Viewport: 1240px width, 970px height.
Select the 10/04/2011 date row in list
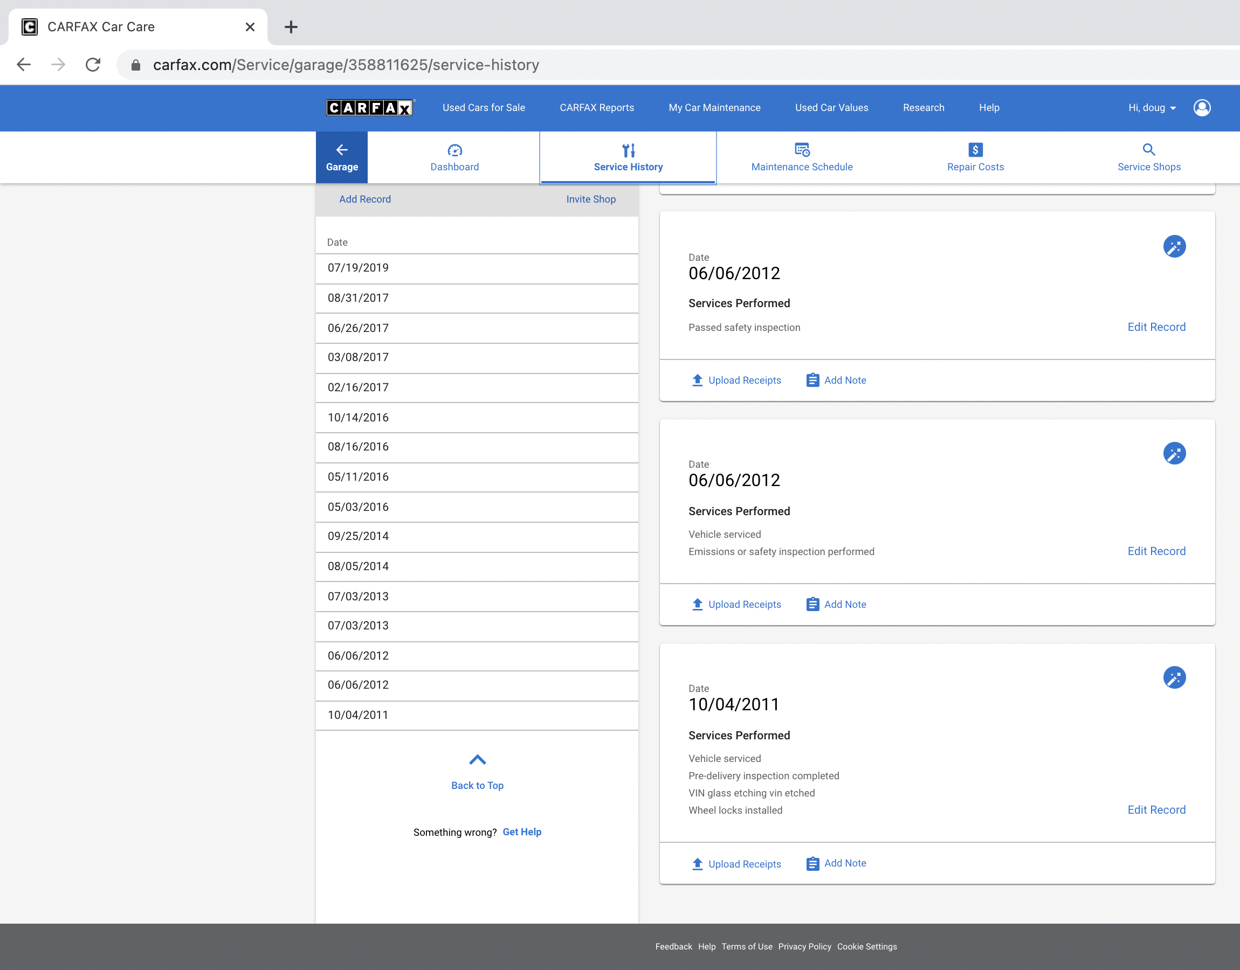477,716
